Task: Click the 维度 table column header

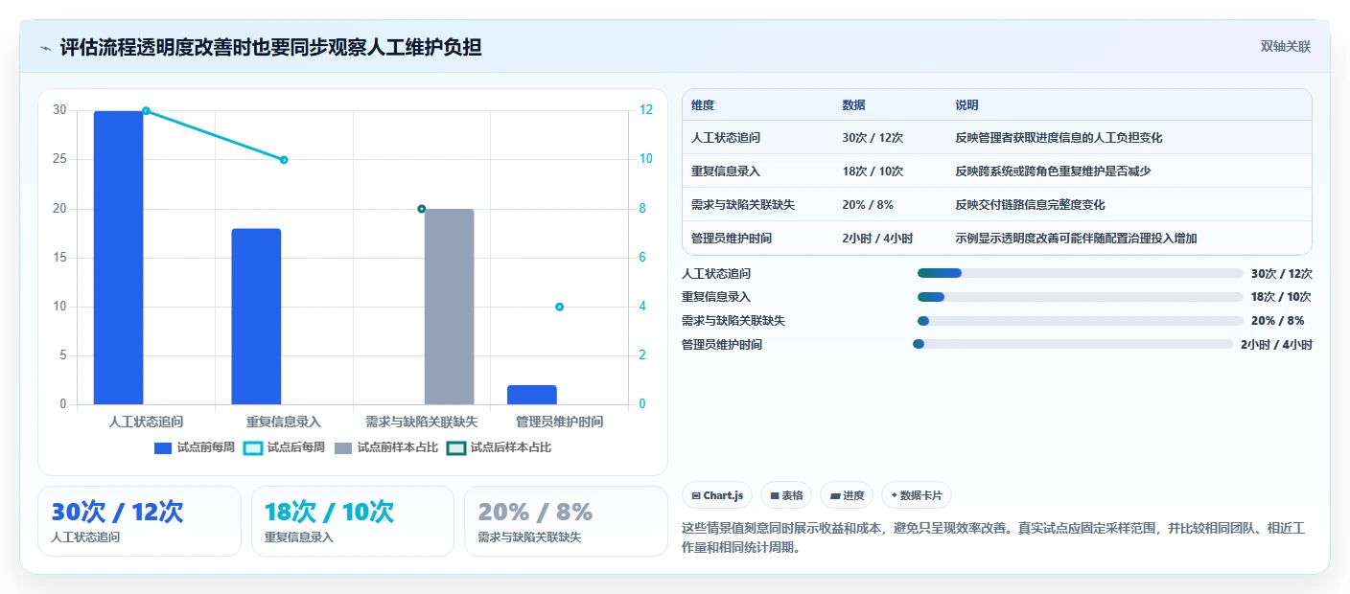Action: point(703,105)
